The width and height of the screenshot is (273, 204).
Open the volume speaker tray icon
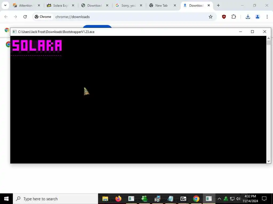(x=238, y=199)
